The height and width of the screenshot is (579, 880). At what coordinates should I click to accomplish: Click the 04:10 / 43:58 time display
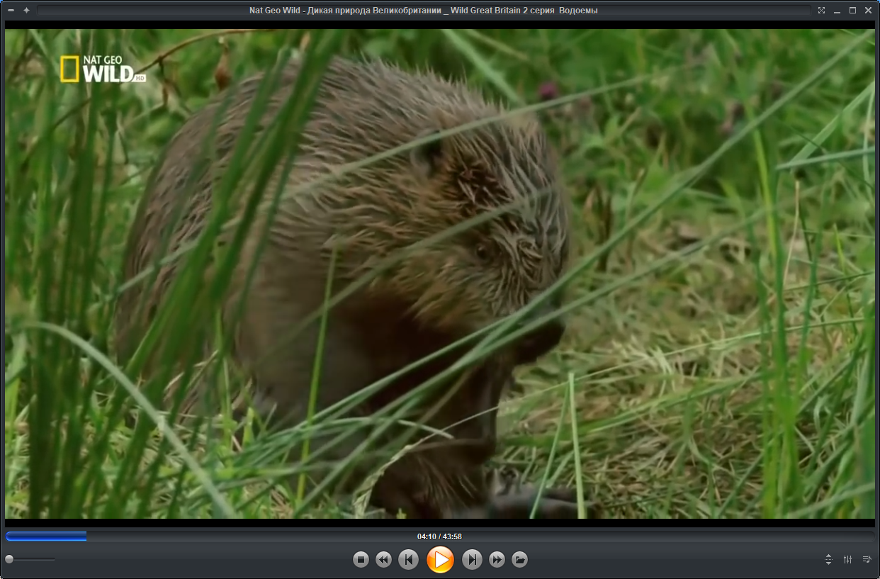[x=439, y=536]
